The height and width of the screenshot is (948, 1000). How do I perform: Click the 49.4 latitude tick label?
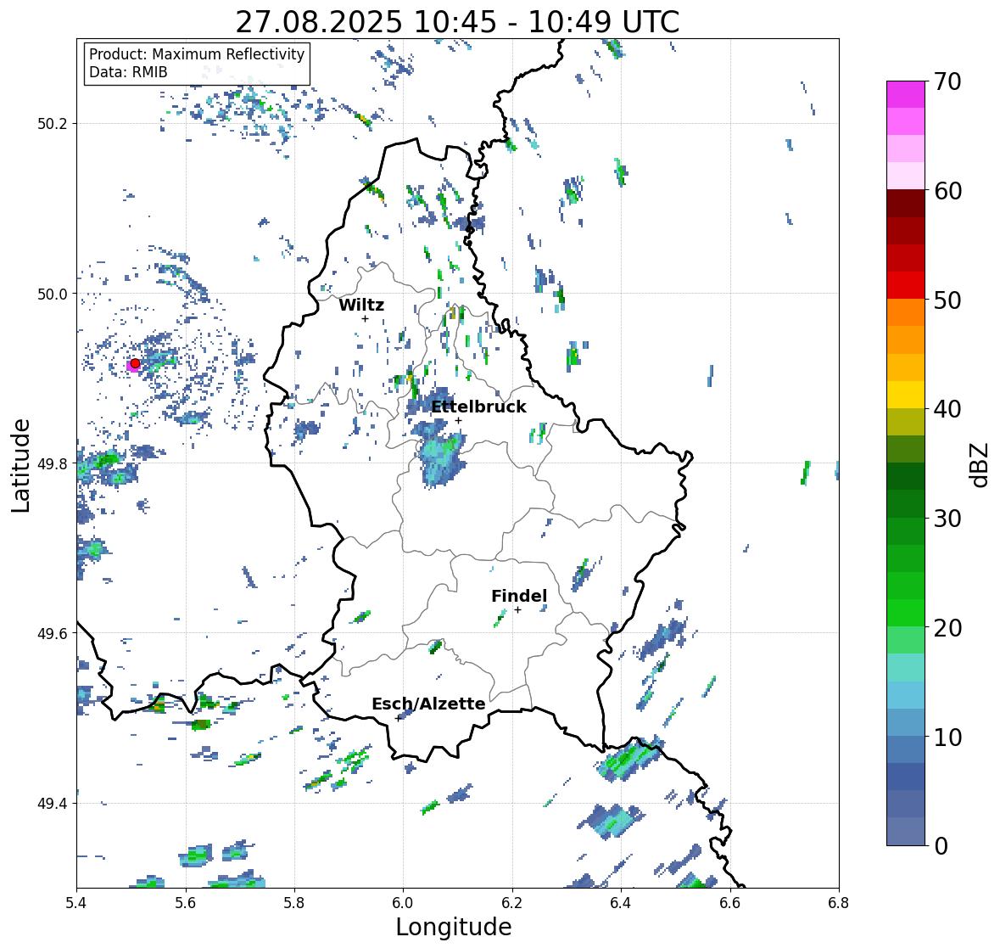point(53,803)
